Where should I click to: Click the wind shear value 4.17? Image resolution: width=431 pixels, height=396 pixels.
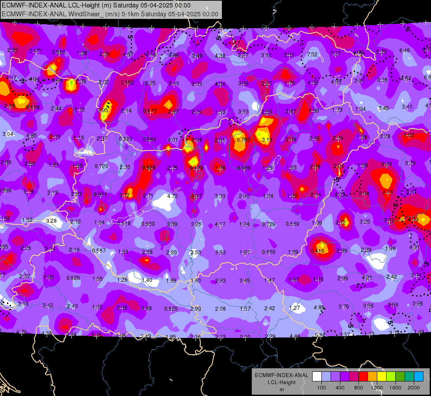(220, 224)
